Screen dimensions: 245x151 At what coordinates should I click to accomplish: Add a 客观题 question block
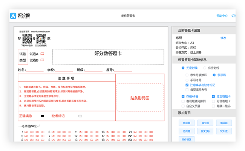pyautogui.click(x=186, y=123)
